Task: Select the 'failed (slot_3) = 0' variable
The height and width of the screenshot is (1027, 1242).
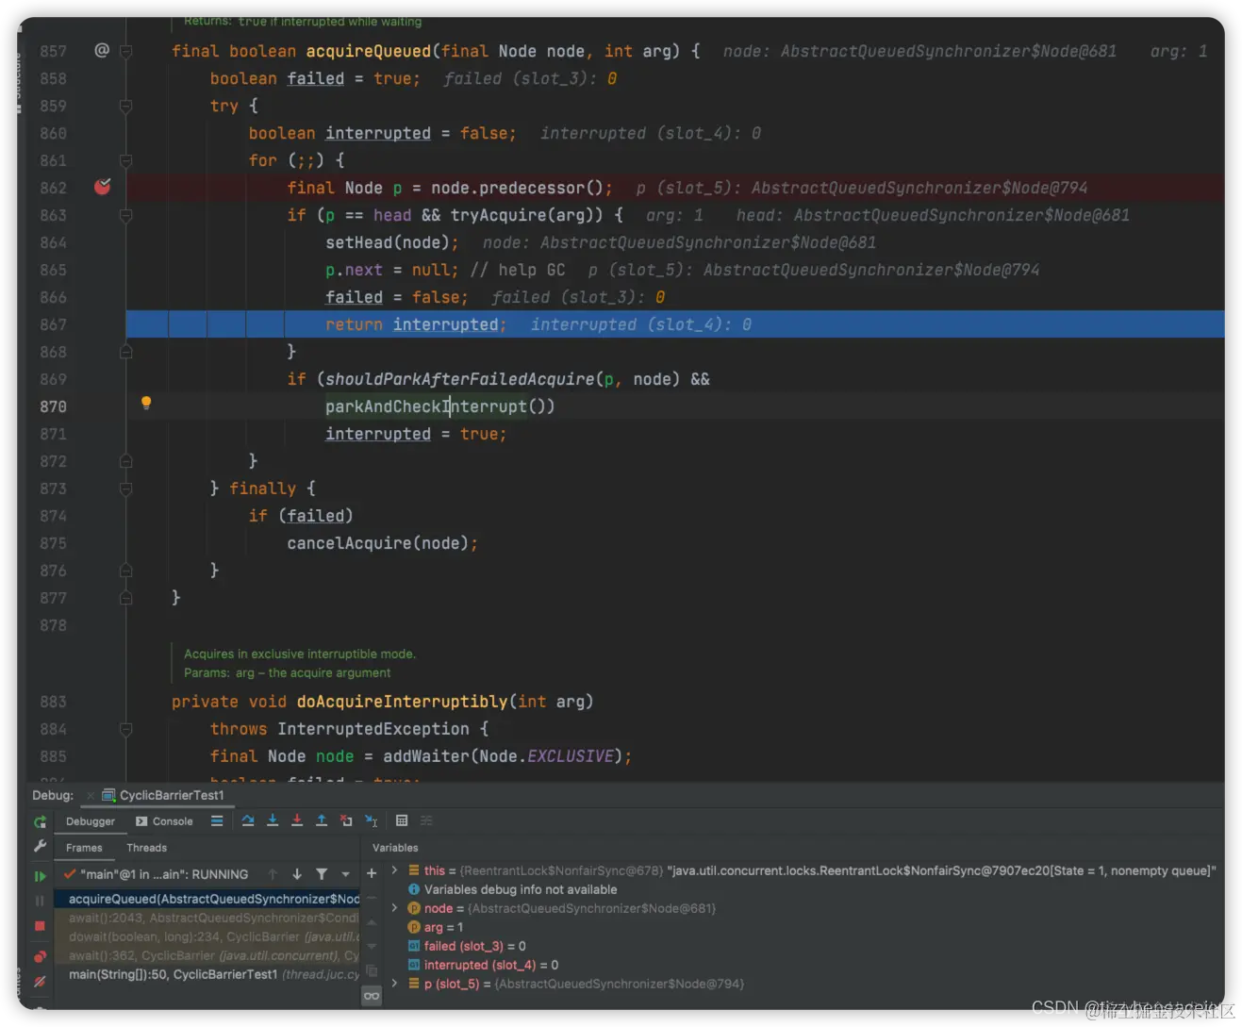Action: pos(467,946)
